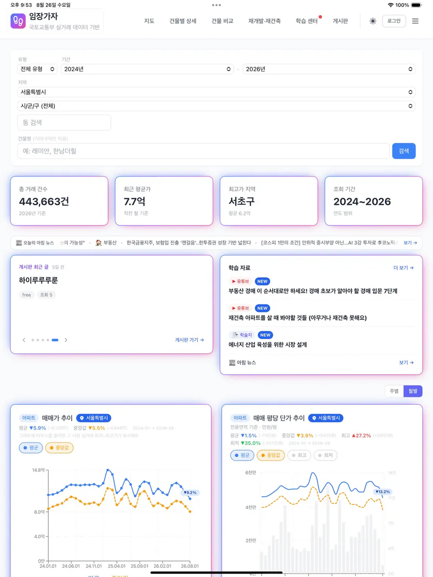Open the 2026년 end year dropdown

(329, 69)
